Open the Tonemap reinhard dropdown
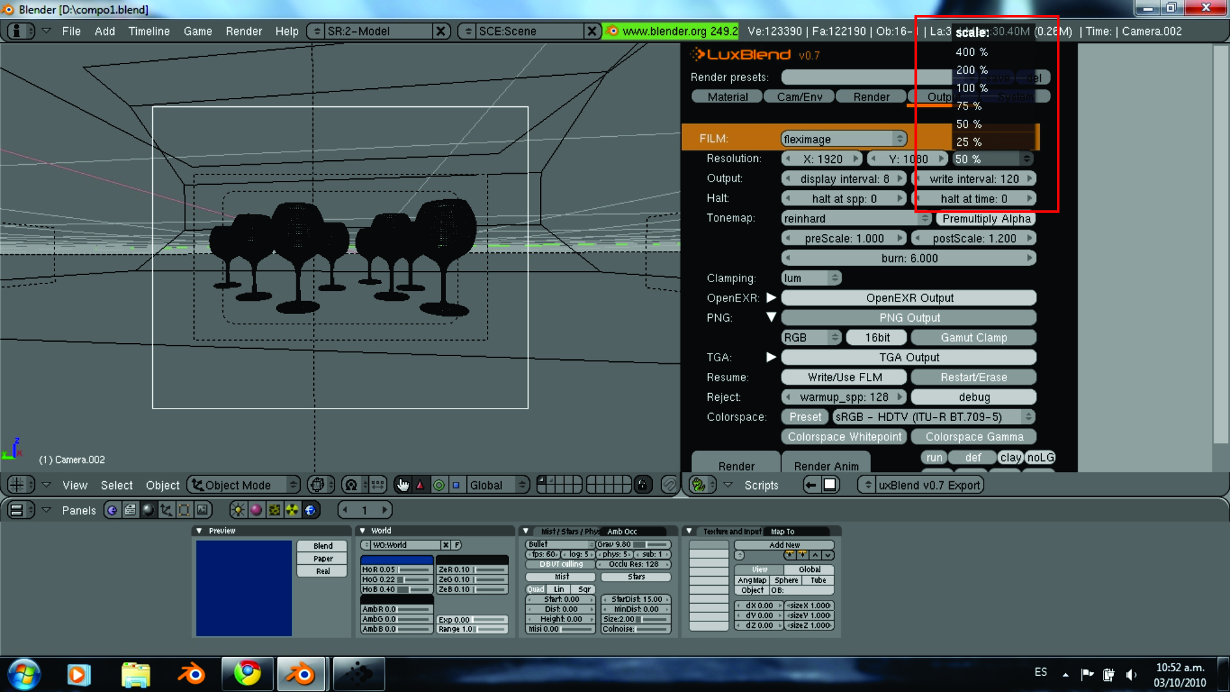Viewport: 1230px width, 692px height. [856, 219]
